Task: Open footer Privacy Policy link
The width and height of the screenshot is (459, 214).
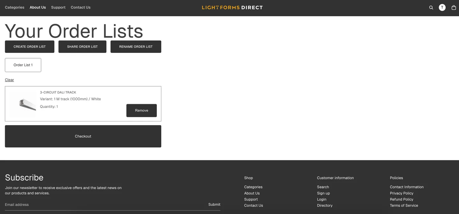Action: tap(402, 193)
